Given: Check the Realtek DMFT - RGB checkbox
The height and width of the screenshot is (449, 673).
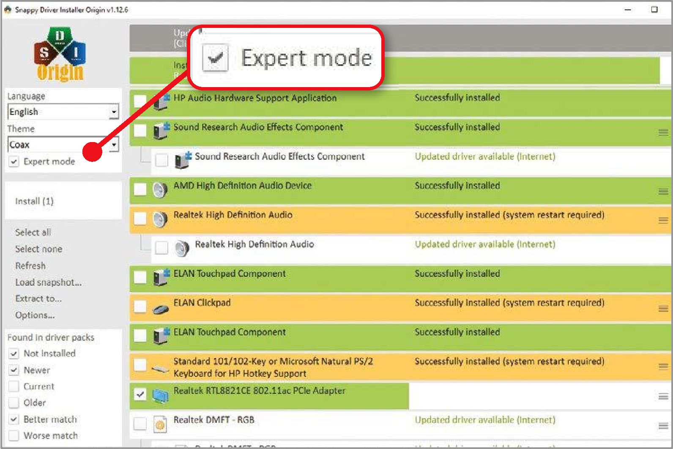Looking at the screenshot, I should pyautogui.click(x=140, y=424).
